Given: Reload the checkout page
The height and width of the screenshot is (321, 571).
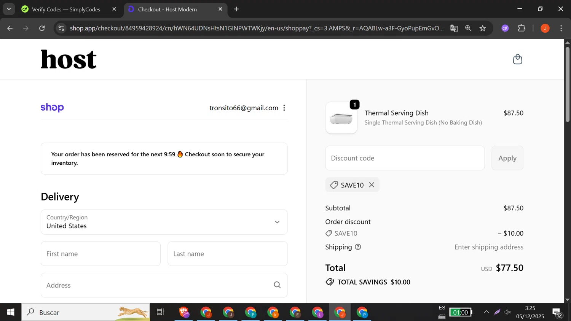Looking at the screenshot, I should pyautogui.click(x=42, y=28).
